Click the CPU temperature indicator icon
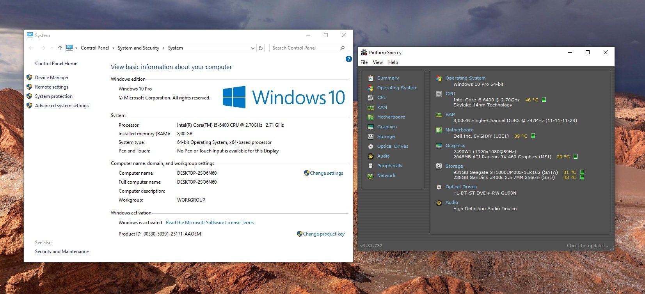 coord(544,99)
